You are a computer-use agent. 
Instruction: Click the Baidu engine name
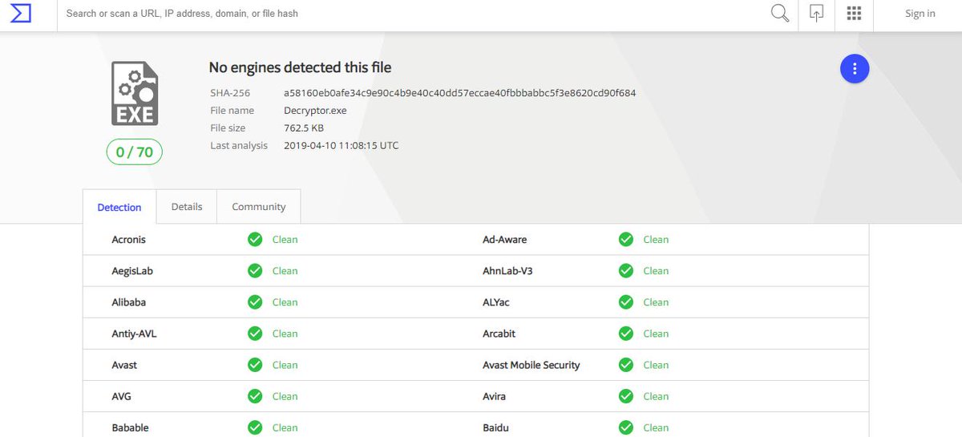pyautogui.click(x=495, y=427)
